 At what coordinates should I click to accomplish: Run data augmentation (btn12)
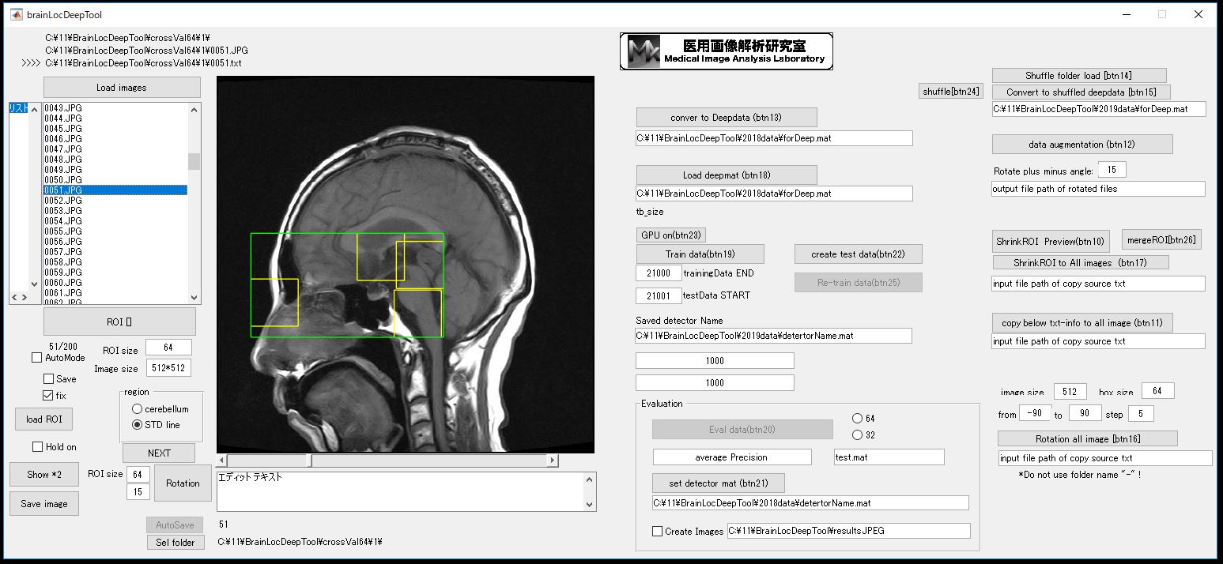(1082, 145)
